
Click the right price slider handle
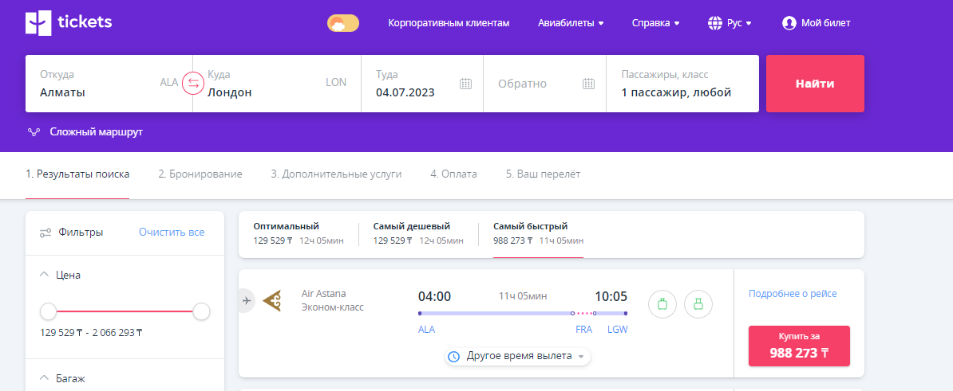pyautogui.click(x=201, y=311)
